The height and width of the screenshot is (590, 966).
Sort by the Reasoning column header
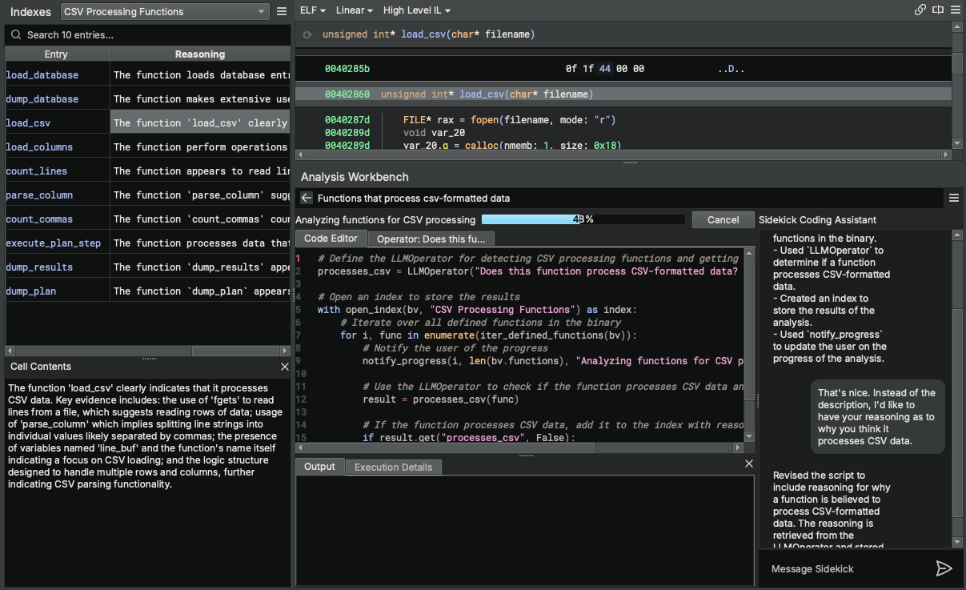click(x=200, y=54)
